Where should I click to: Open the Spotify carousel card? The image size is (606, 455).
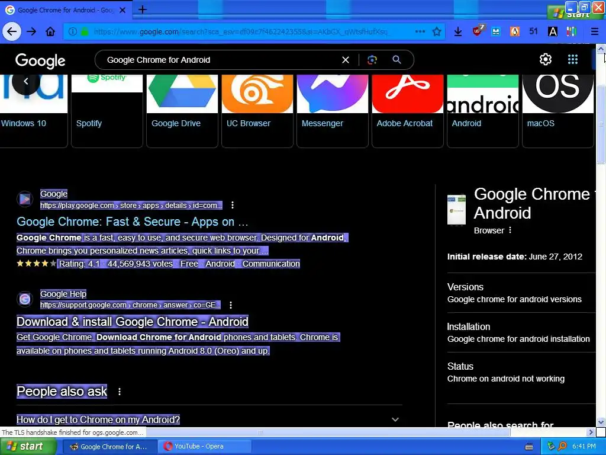(107, 111)
